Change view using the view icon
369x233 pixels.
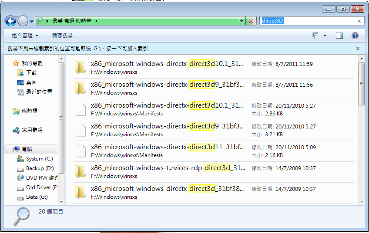(x=315, y=36)
